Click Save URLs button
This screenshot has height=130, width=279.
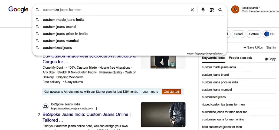point(253,47)
